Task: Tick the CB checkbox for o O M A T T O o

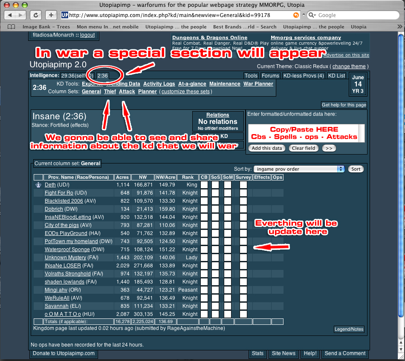Action: point(204,314)
